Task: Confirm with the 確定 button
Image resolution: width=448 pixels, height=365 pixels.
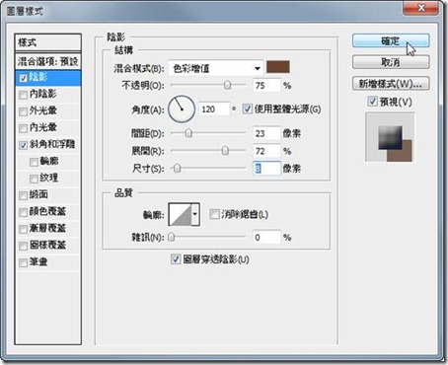Action: (x=391, y=41)
